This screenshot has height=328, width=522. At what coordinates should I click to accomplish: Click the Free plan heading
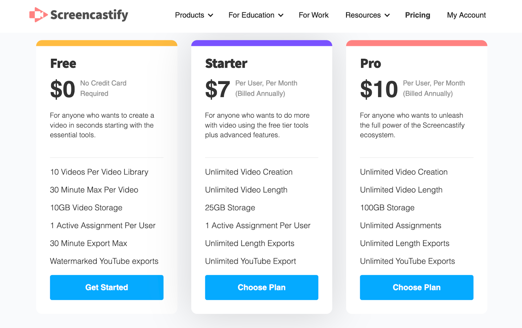(63, 63)
